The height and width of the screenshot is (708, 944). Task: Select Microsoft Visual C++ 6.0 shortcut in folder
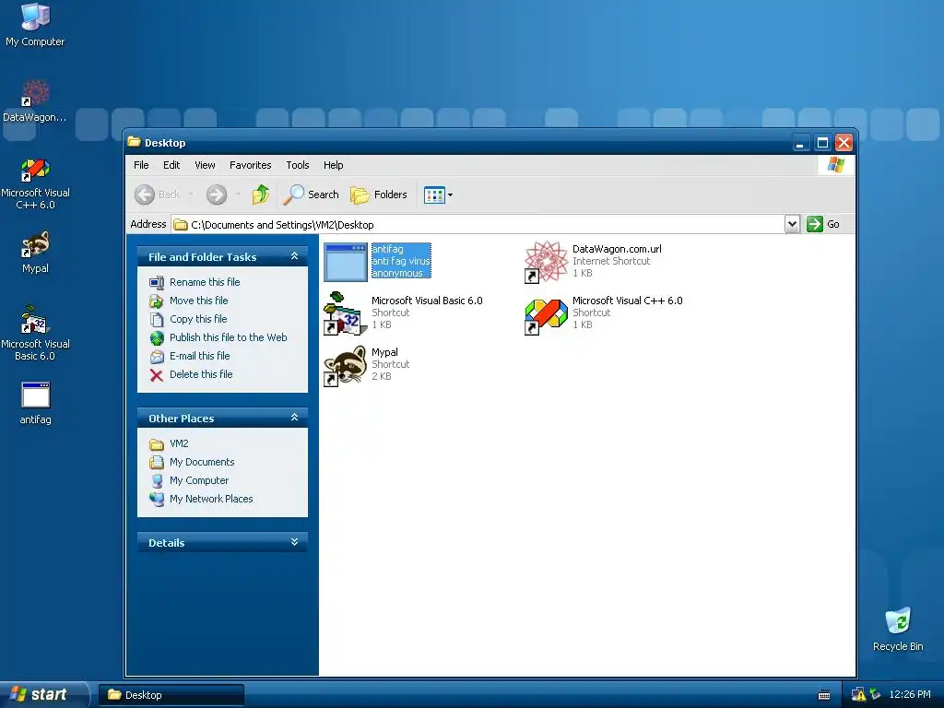coord(603,313)
